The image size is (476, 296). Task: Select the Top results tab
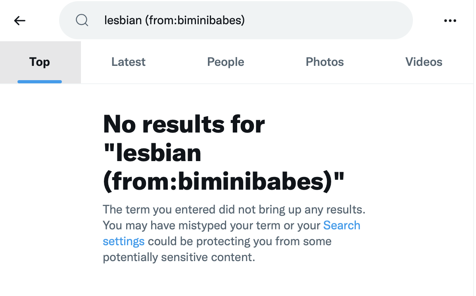pos(40,62)
